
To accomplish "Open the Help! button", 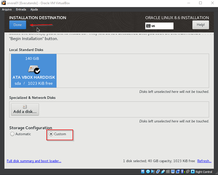I will pos(201,25).
